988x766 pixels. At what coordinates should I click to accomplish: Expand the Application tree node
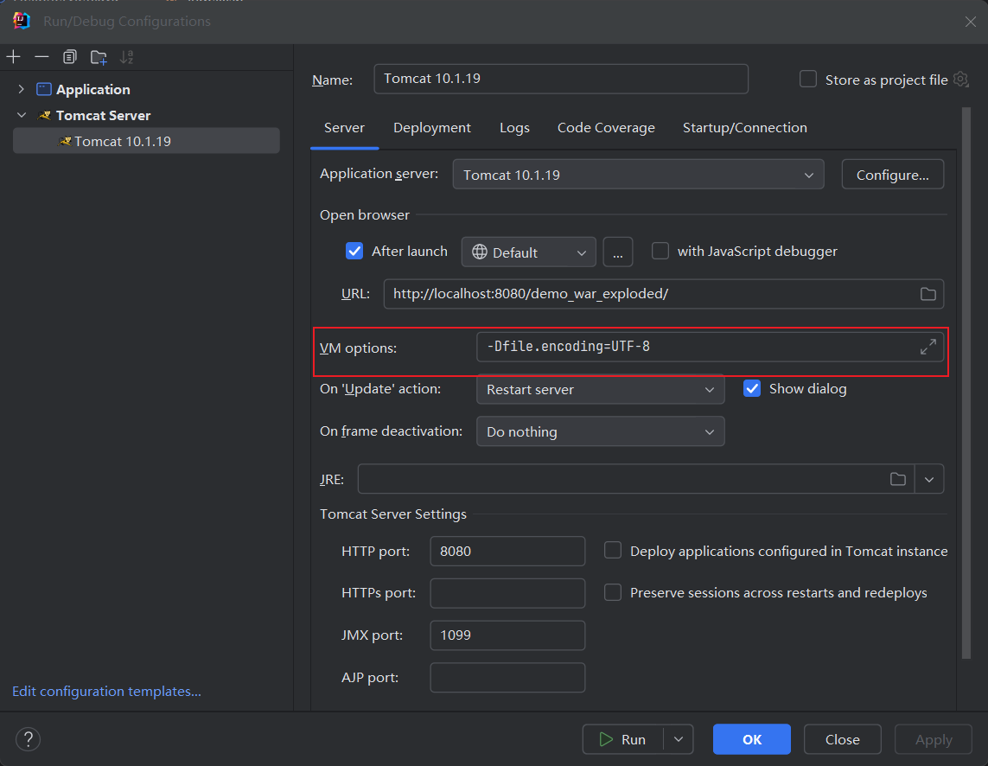(22, 89)
